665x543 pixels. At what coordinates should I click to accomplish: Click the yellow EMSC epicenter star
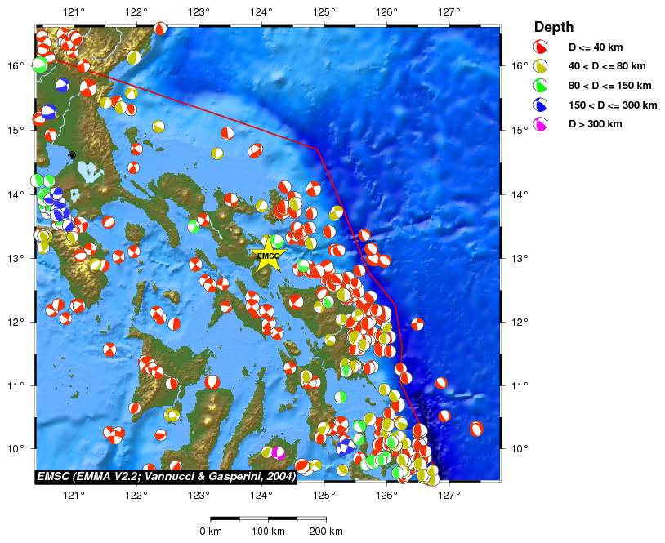coord(268,256)
